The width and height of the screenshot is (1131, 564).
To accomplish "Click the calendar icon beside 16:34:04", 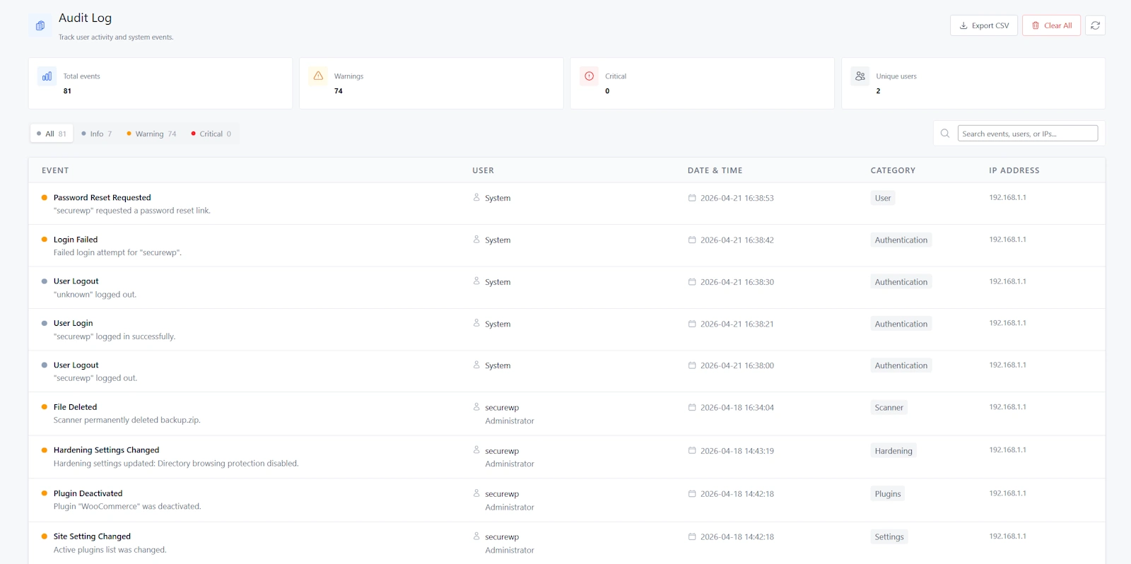I will coord(692,407).
